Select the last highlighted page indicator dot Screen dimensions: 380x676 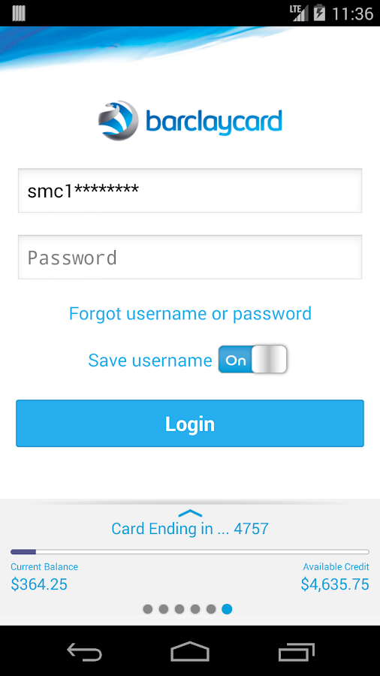coord(227,608)
